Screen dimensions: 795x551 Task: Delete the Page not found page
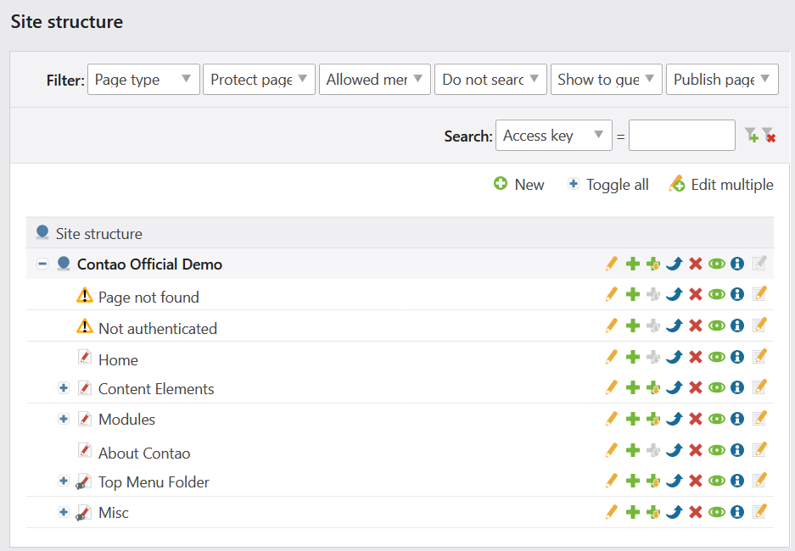(x=695, y=295)
